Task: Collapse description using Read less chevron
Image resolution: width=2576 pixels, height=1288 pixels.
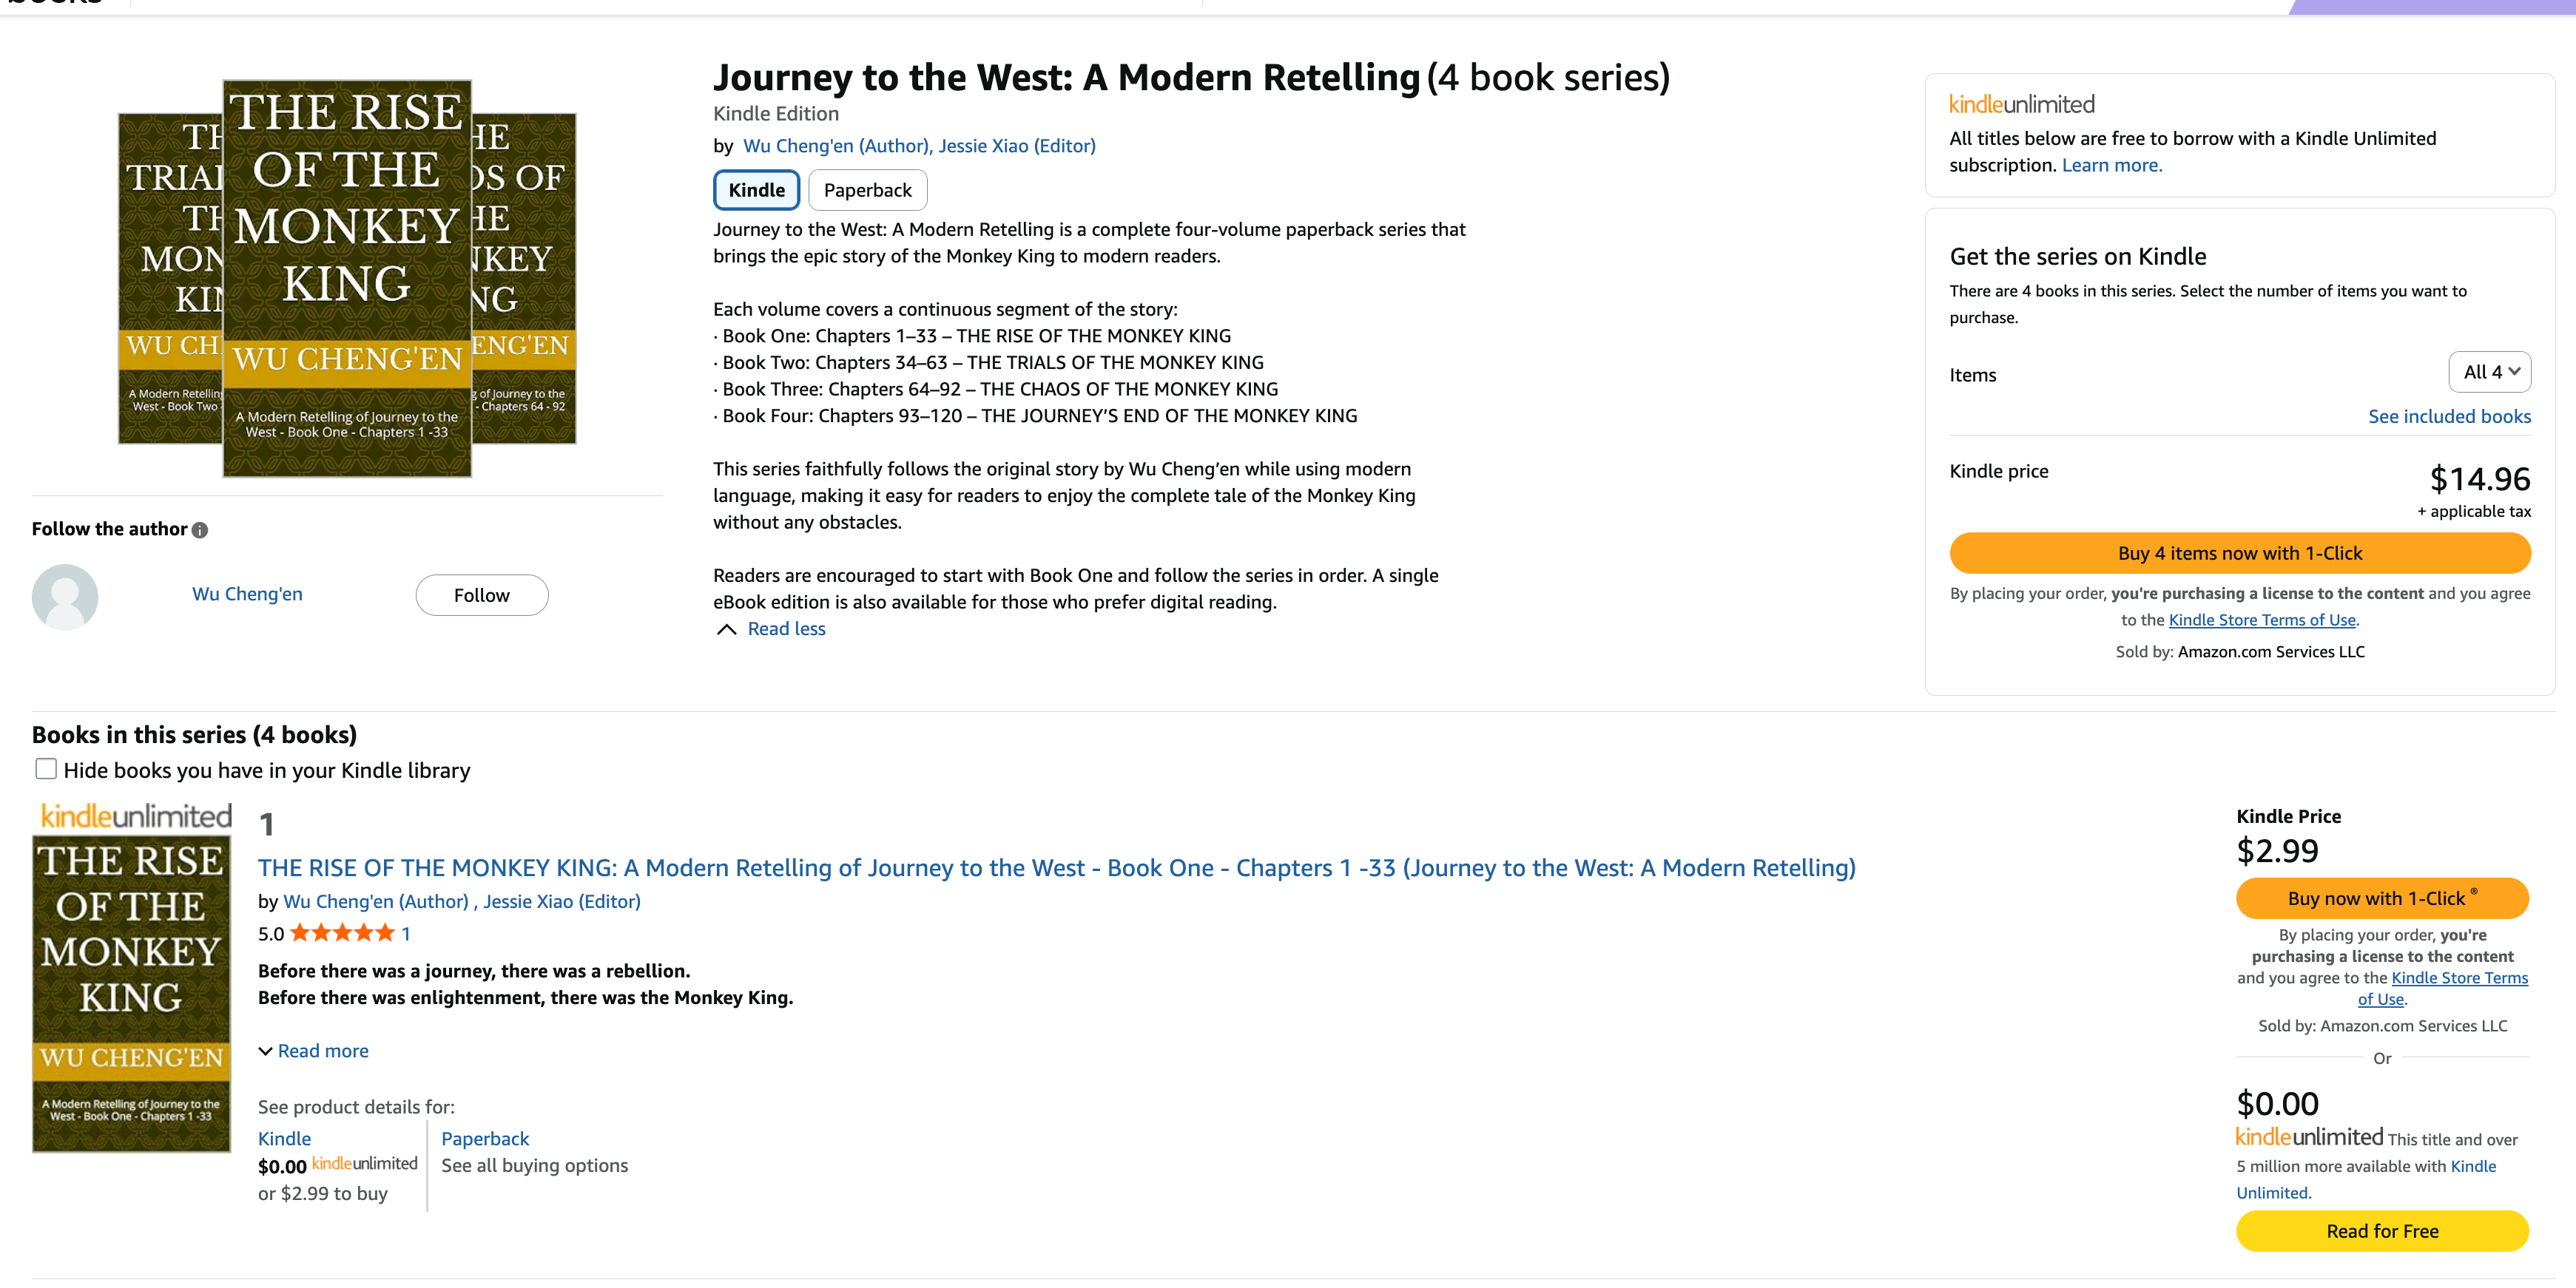Action: (727, 628)
